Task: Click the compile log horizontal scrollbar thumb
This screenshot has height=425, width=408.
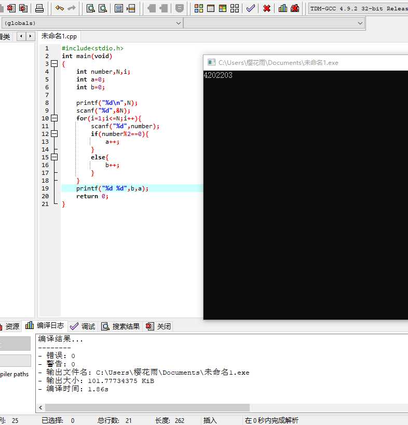Action: click(x=147, y=407)
